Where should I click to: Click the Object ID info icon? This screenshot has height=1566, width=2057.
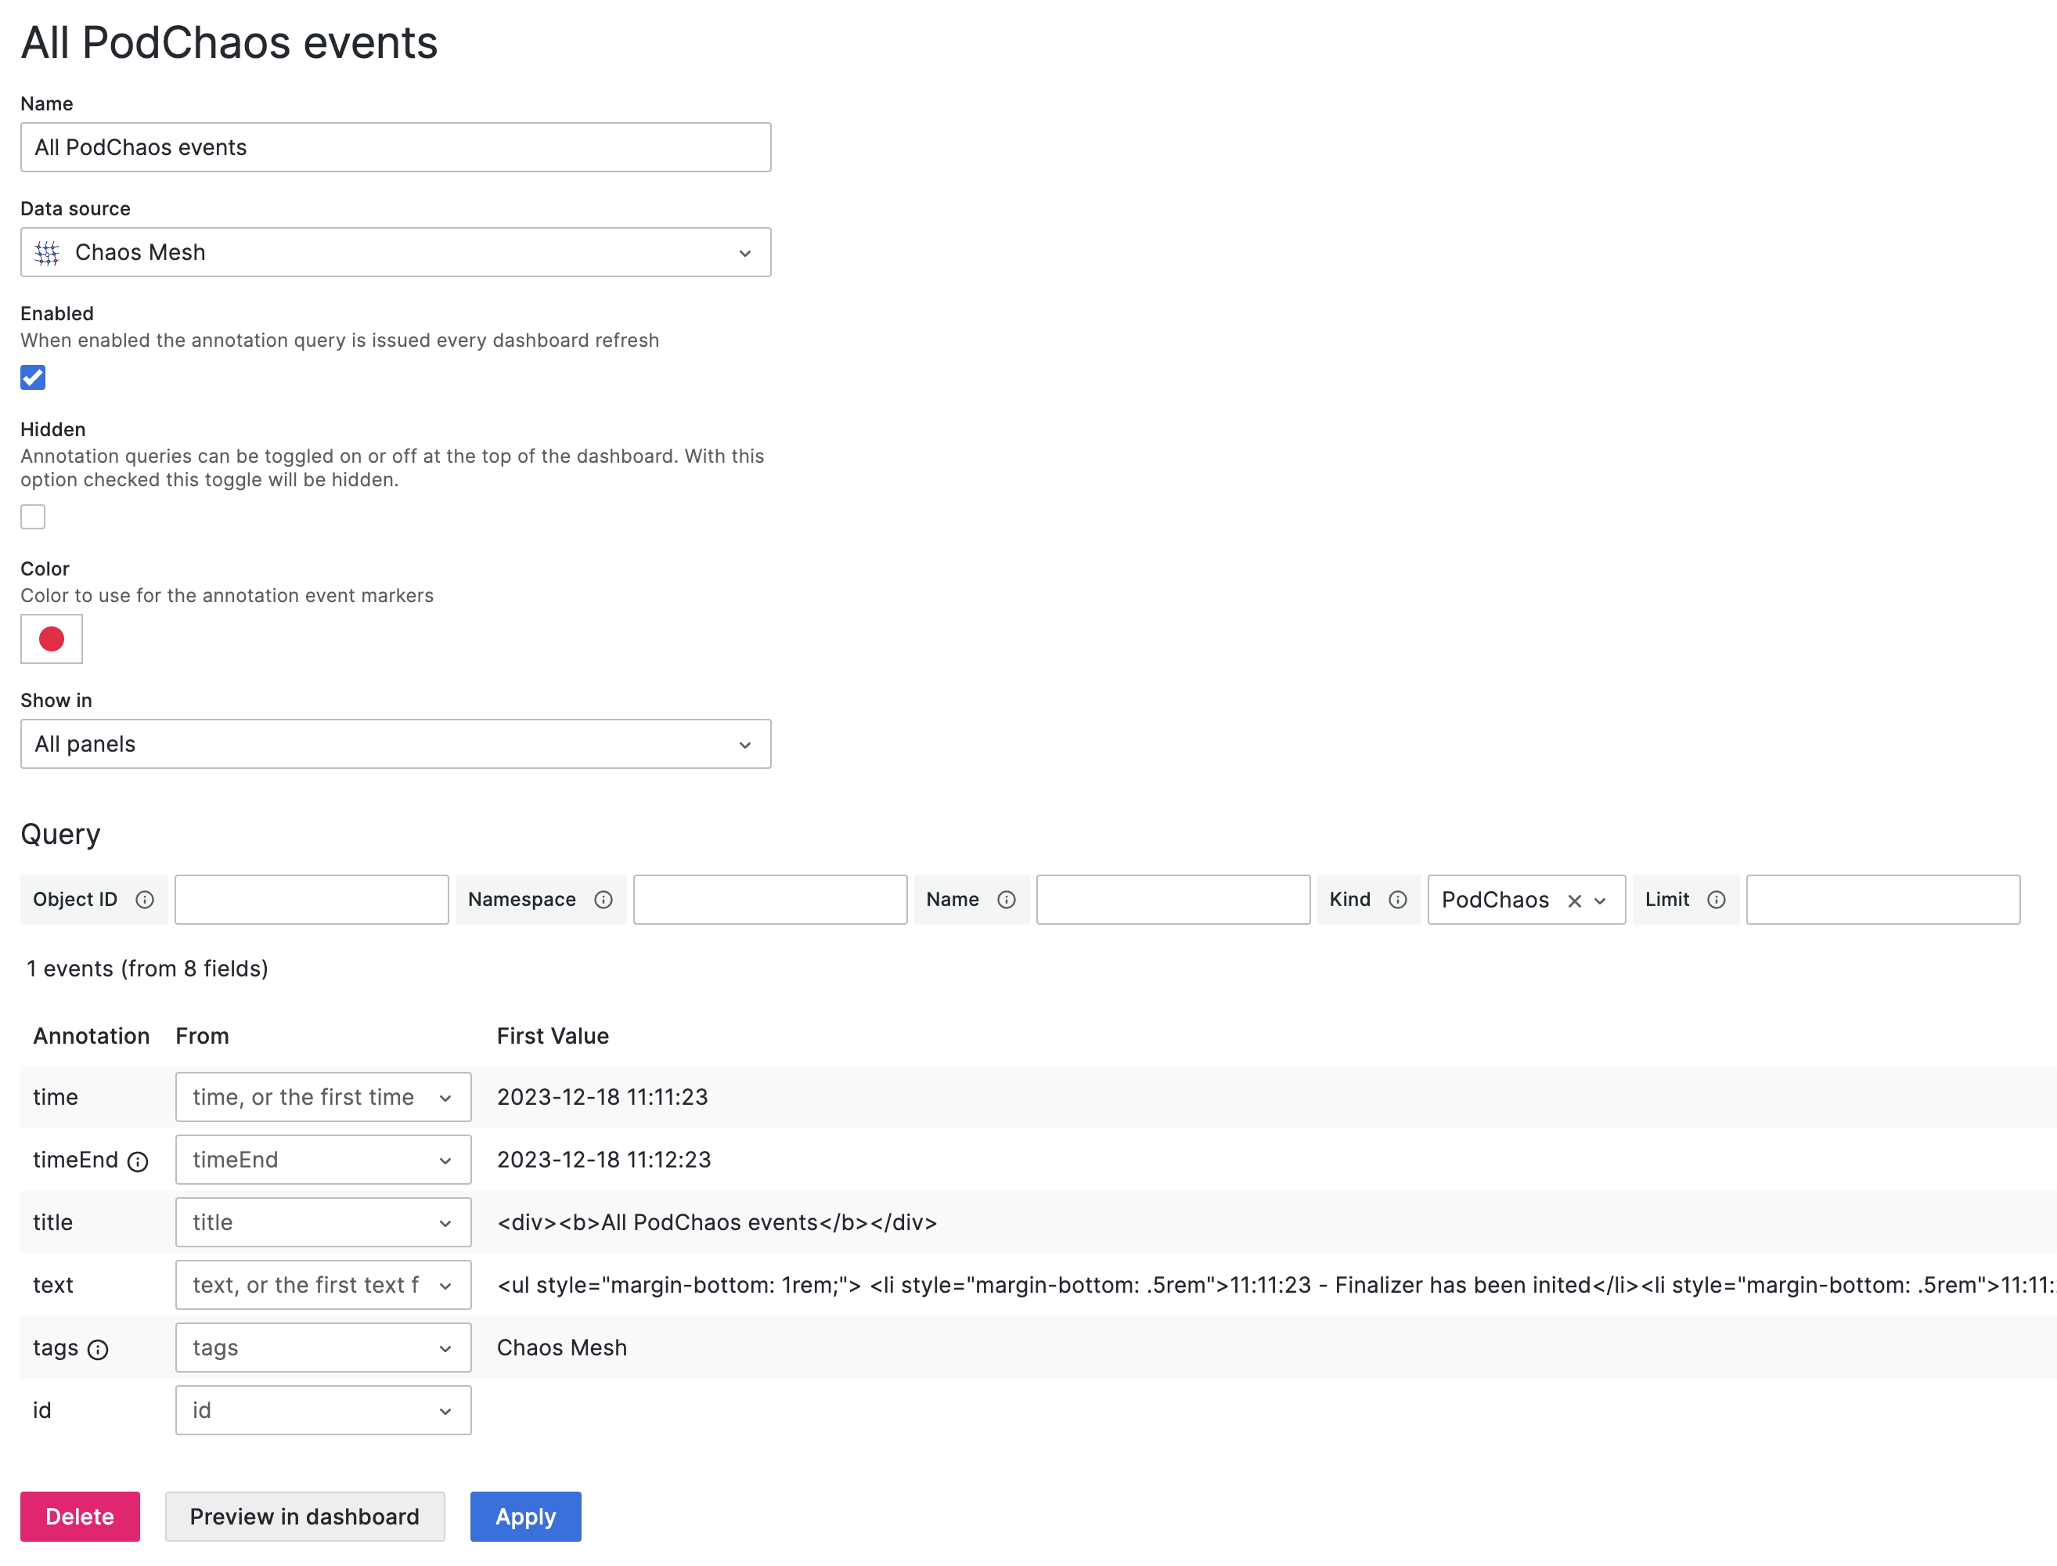point(144,900)
